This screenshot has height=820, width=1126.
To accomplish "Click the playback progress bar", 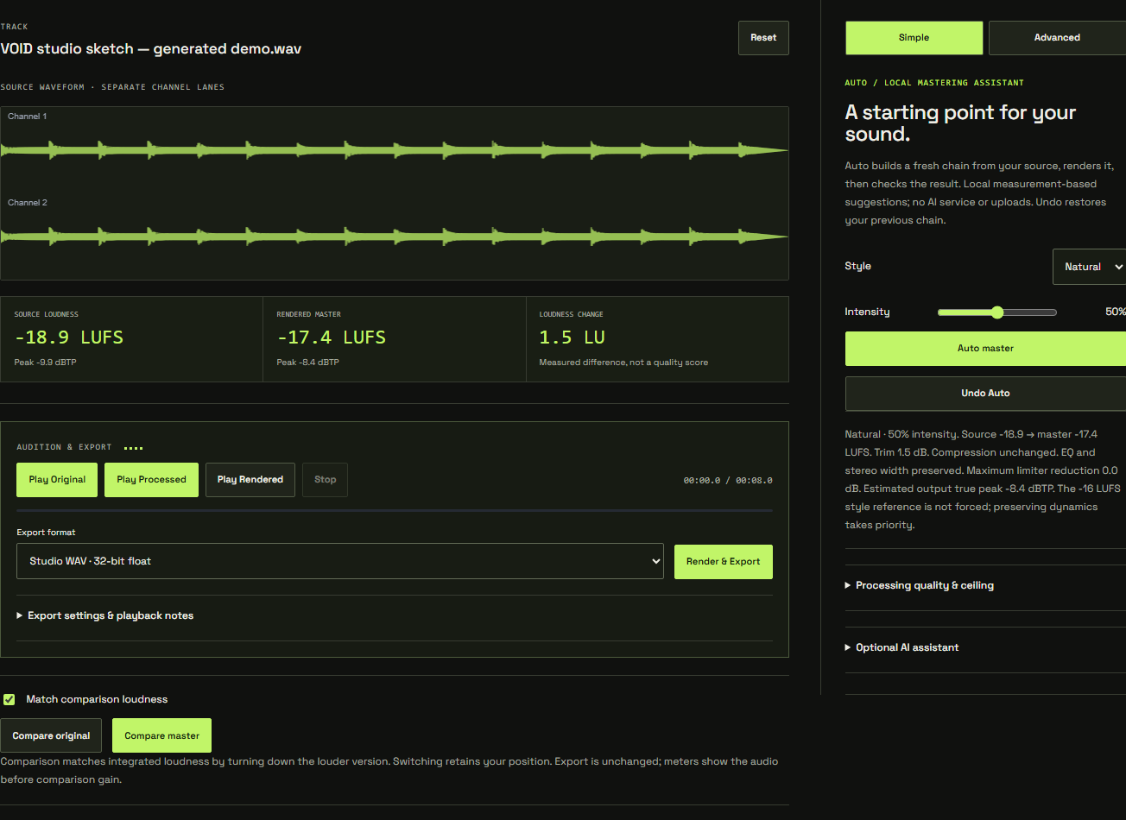I will (395, 510).
